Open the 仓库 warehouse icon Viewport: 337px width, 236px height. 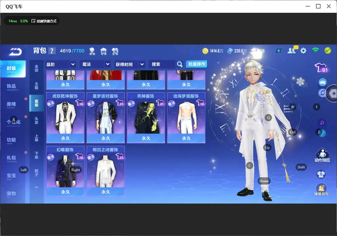pyautogui.click(x=103, y=51)
